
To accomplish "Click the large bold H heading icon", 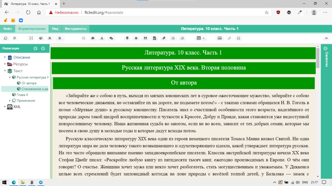I will point(31,38).
